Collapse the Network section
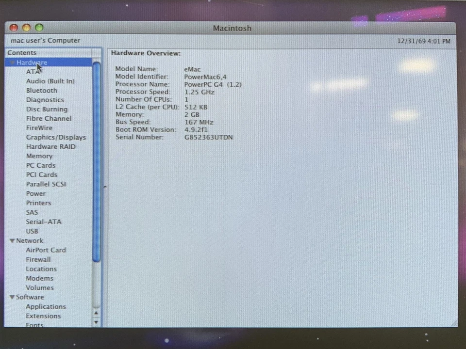 (x=12, y=240)
